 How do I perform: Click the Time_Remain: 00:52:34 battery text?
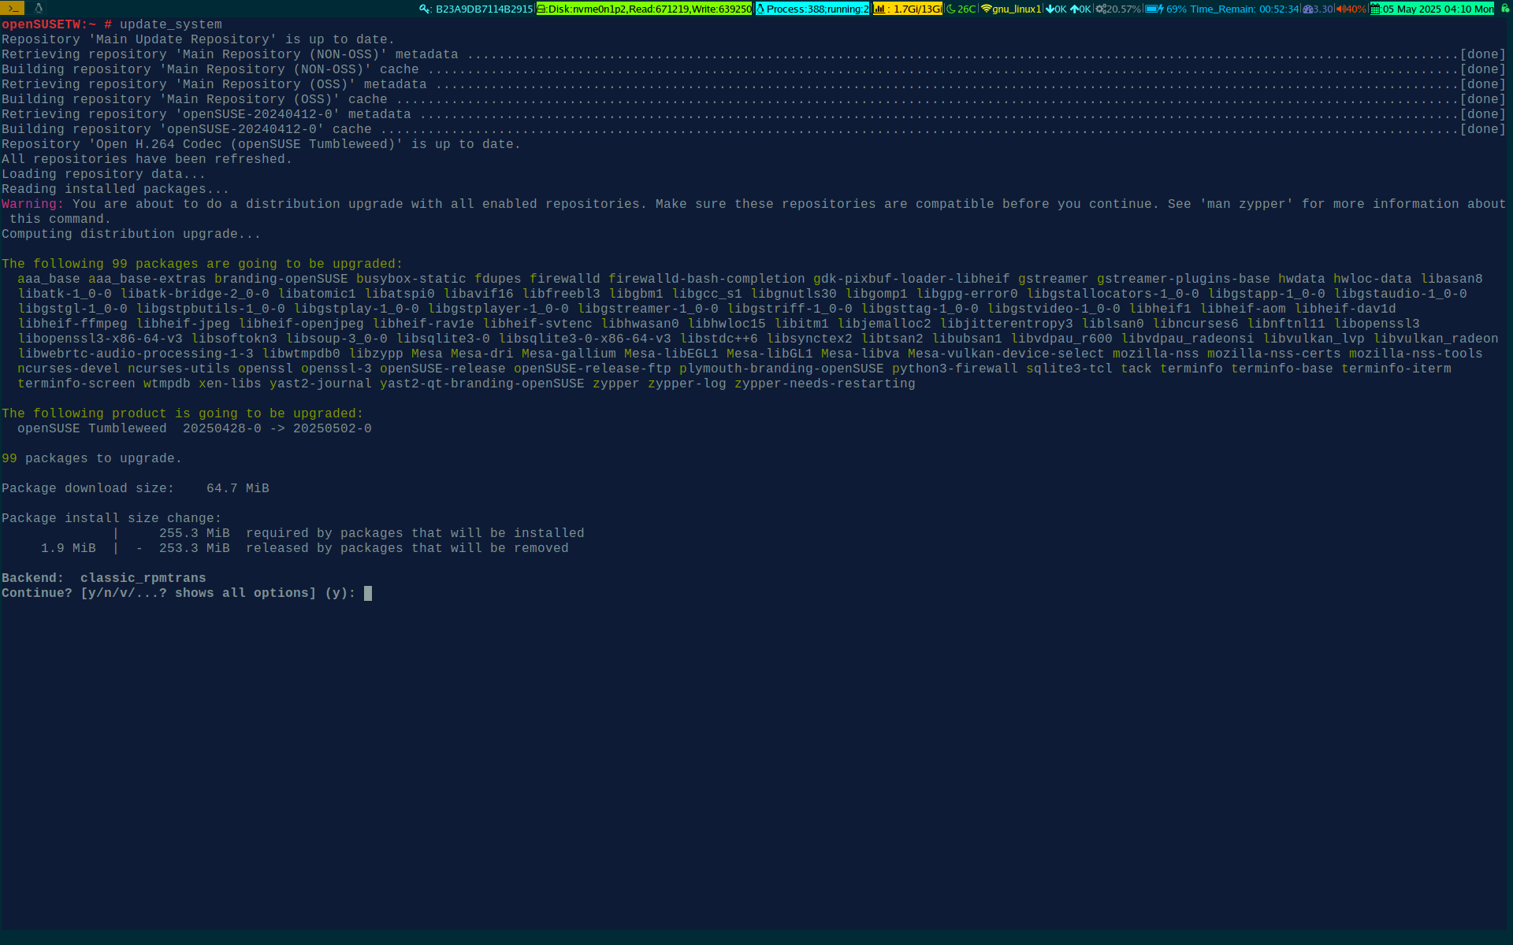point(1244,9)
